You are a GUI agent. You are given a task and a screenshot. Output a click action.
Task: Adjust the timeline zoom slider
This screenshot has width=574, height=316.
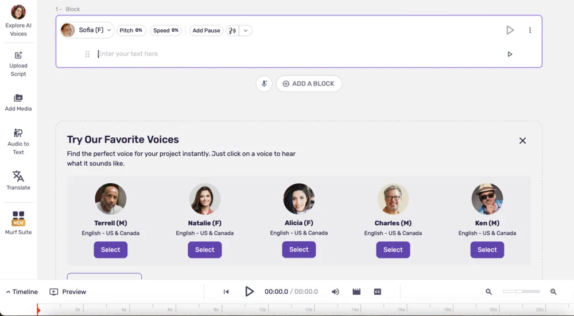(x=519, y=292)
